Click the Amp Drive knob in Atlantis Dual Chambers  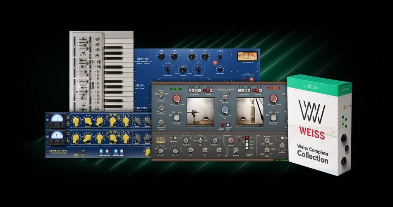coord(225,97)
